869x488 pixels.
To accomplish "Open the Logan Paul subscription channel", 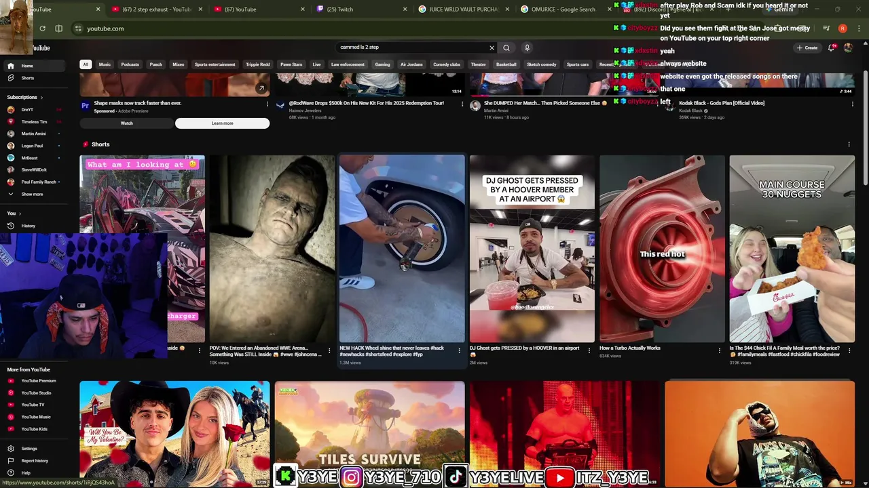I will (31, 146).
